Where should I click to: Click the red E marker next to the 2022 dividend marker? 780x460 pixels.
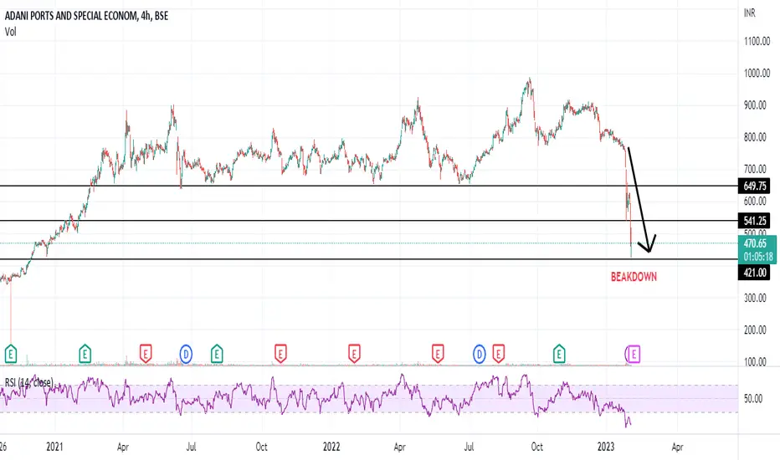pos(498,354)
